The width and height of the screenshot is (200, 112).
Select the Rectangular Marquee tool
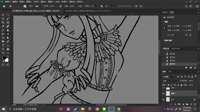point(8,15)
